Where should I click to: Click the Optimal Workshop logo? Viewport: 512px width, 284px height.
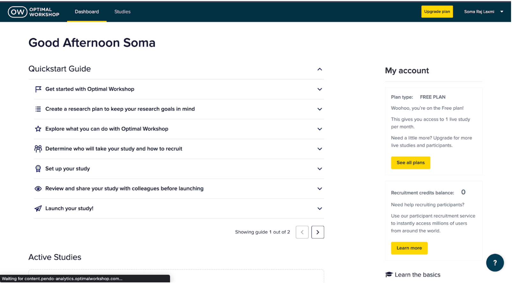(x=33, y=12)
